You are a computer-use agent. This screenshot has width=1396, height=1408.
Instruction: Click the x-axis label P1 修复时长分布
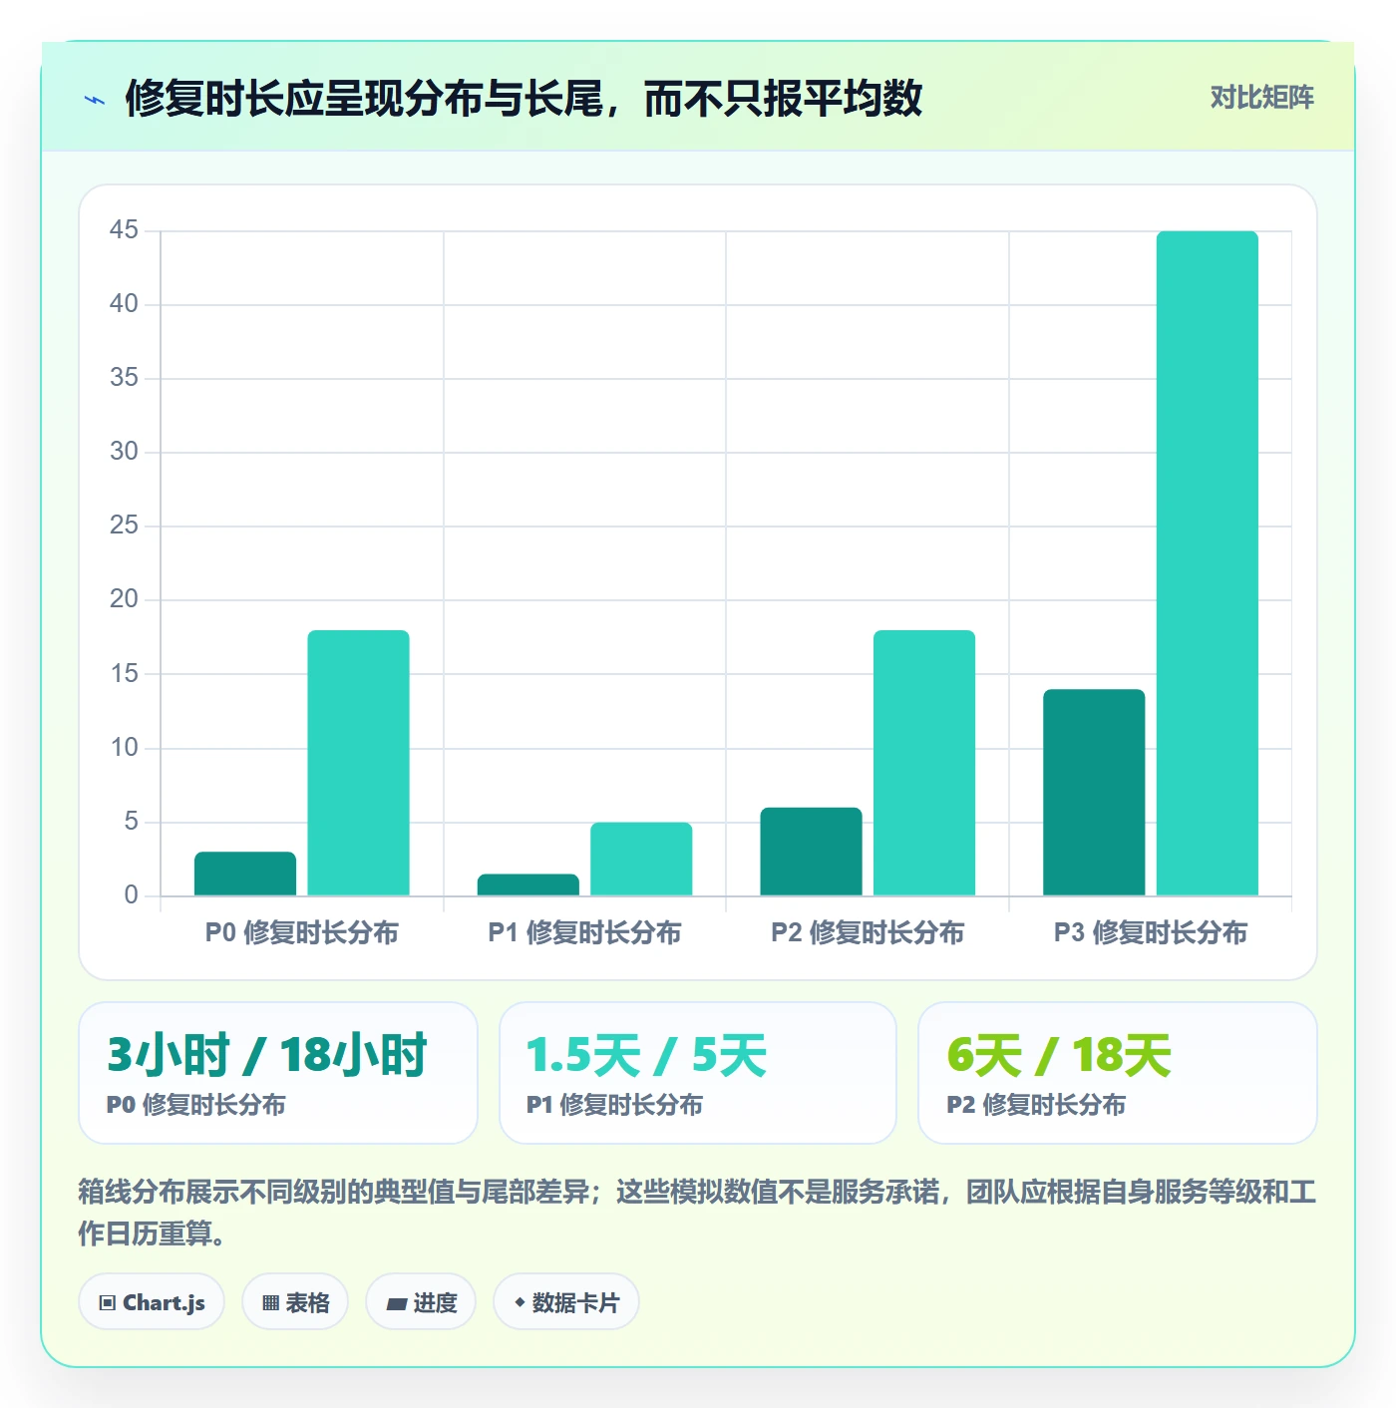[x=584, y=933]
